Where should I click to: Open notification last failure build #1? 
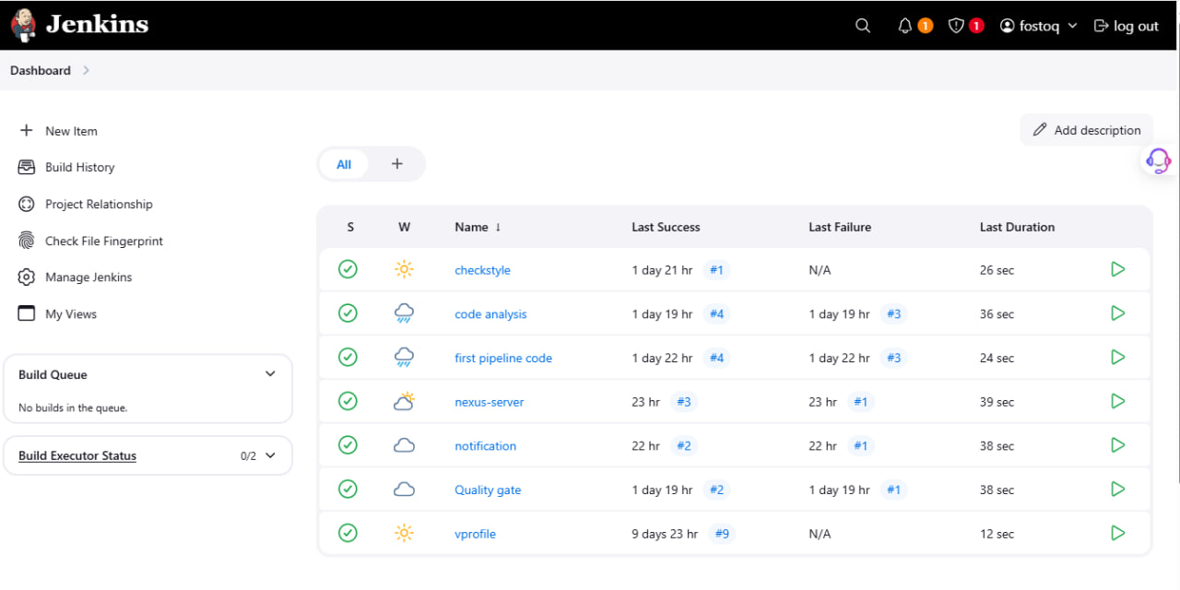coord(860,446)
